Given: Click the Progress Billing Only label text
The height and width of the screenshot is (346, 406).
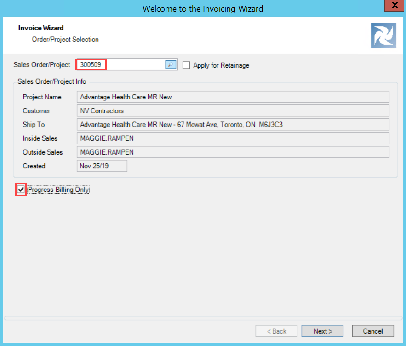Looking at the screenshot, I should [x=58, y=190].
